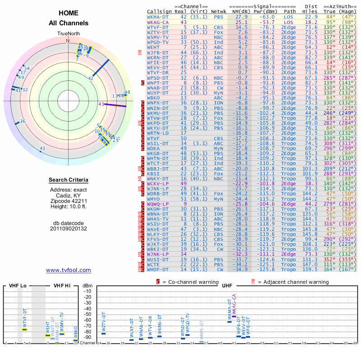Open the www.tvfool.com link
361x347 pixels.
[68, 270]
